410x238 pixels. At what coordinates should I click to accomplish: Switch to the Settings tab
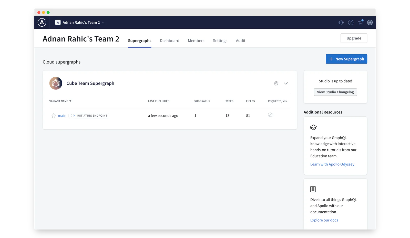tap(220, 41)
